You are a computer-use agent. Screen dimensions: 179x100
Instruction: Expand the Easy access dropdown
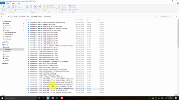coord(51,8)
